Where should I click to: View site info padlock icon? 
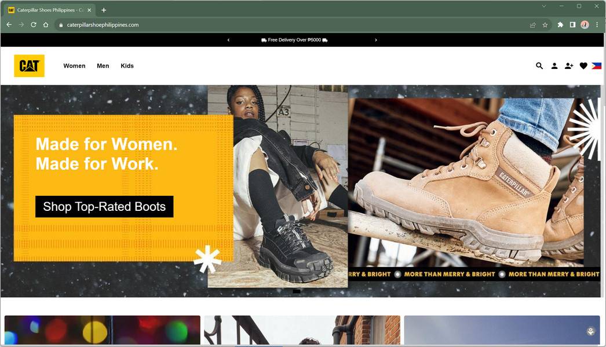[61, 25]
